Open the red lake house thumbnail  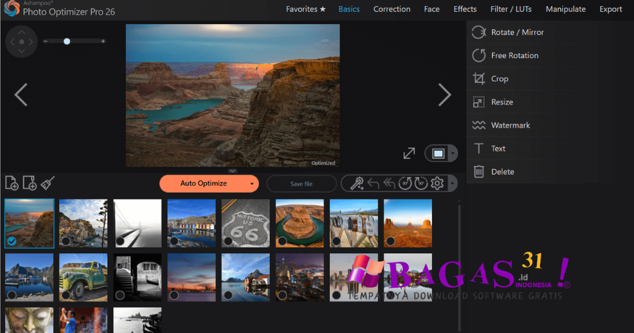coord(245,277)
